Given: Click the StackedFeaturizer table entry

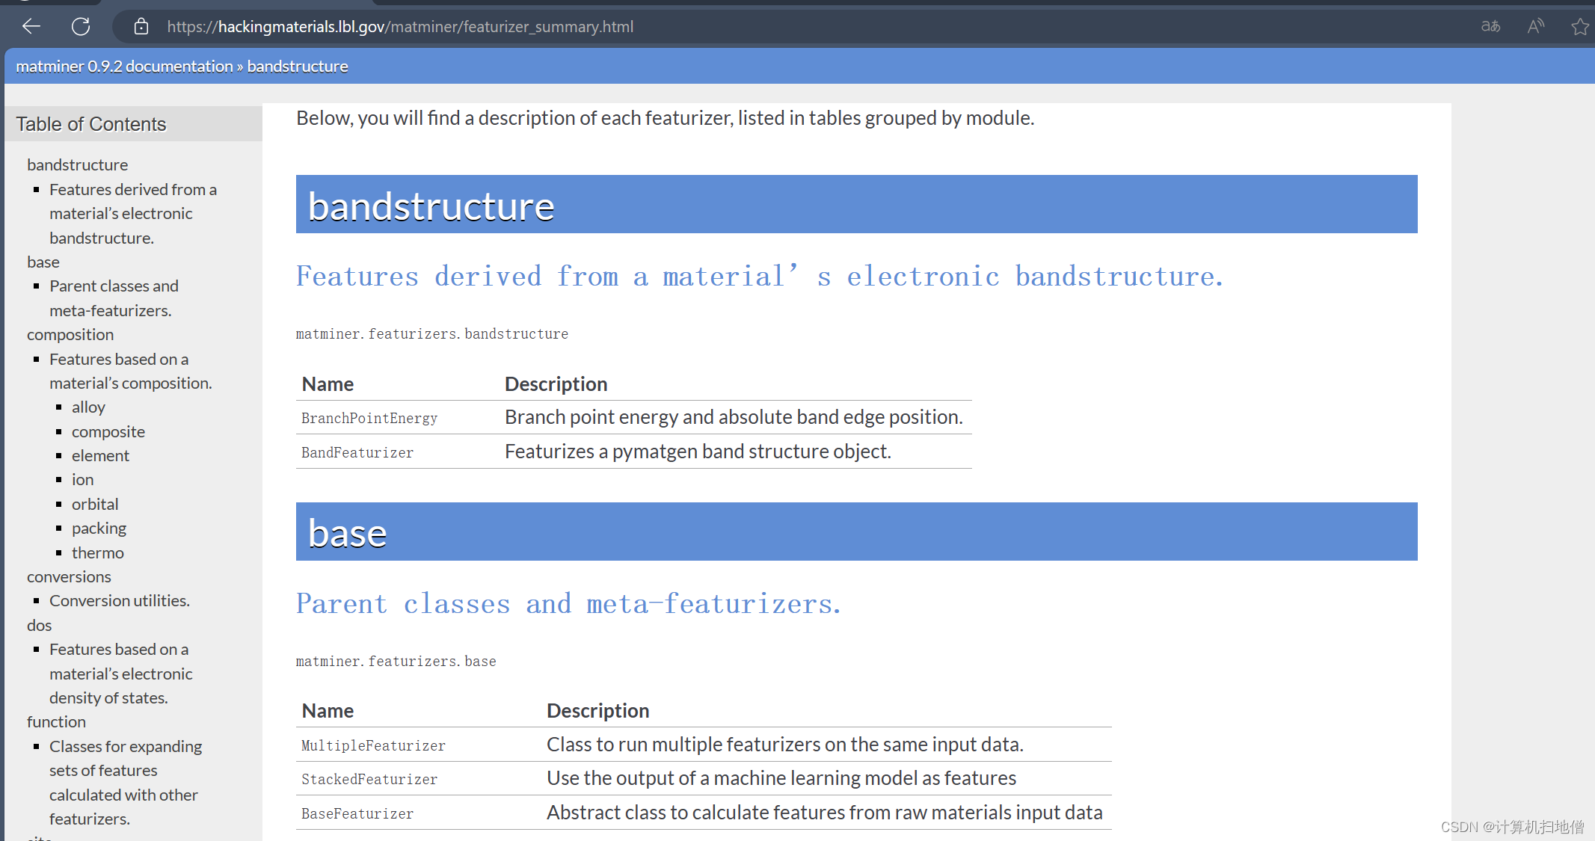Looking at the screenshot, I should 369,780.
